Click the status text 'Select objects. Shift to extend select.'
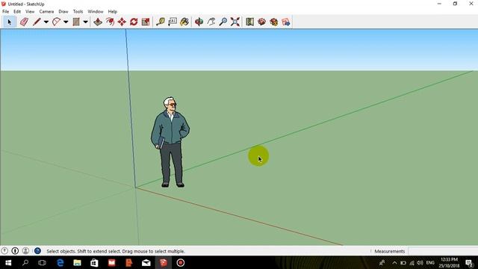Viewport: 478px width, 269px height. [84, 251]
